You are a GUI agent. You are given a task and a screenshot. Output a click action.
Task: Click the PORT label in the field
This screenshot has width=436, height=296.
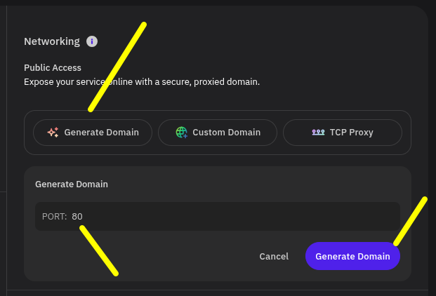(55, 217)
